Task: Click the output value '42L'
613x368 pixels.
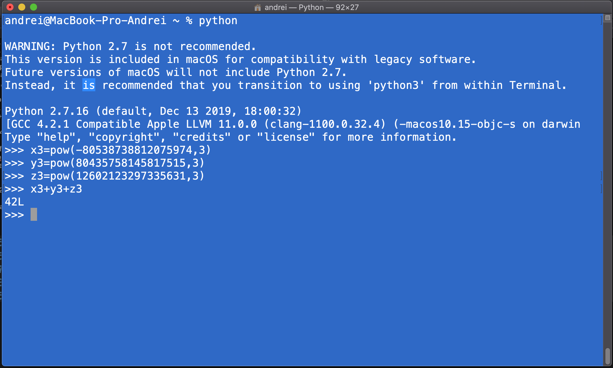Action: tap(14, 202)
